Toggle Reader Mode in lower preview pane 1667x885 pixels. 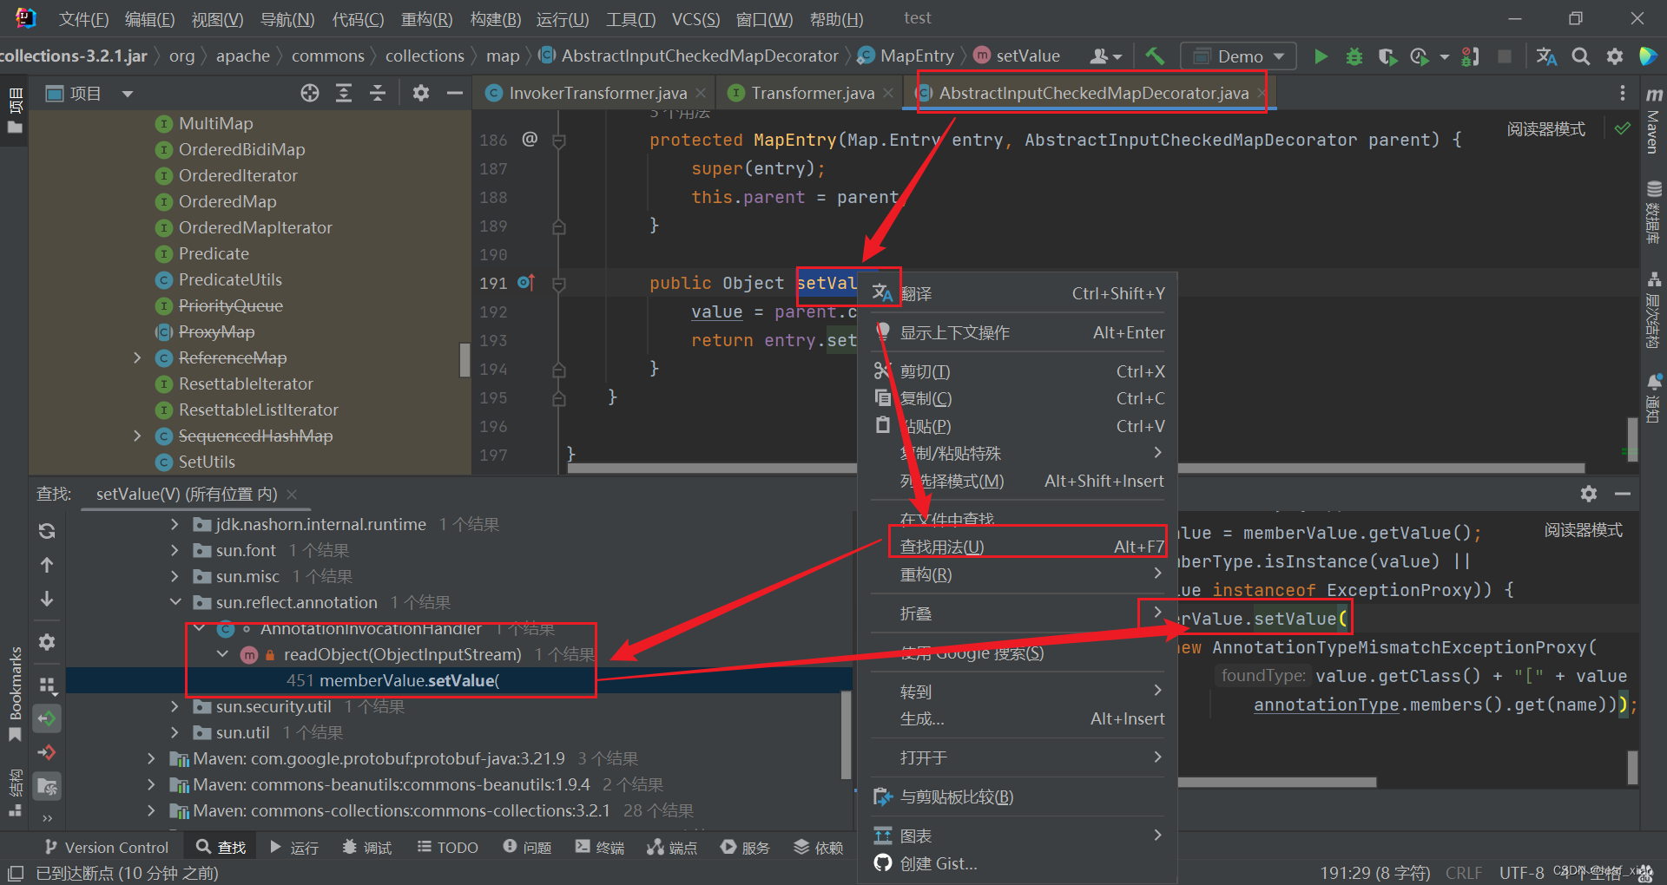click(x=1583, y=530)
